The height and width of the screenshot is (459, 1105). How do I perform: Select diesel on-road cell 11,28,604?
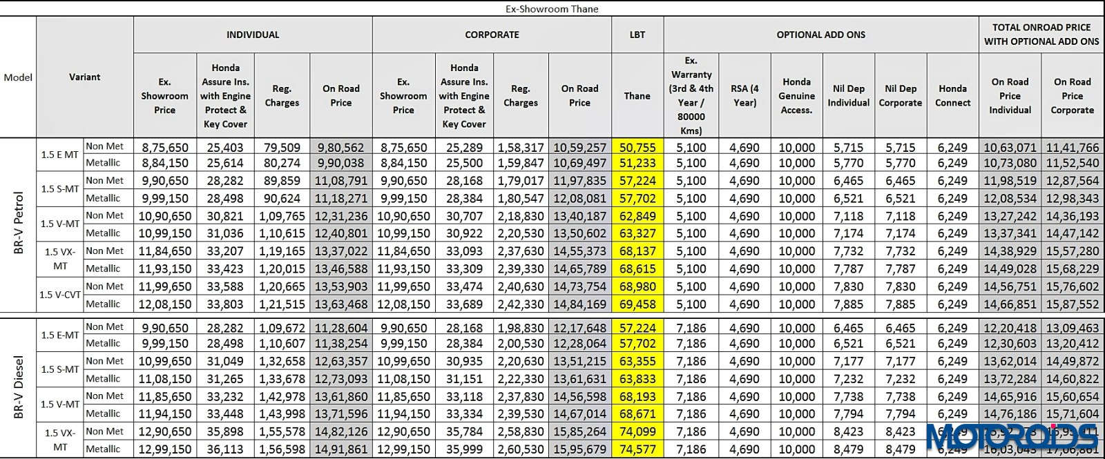click(340, 328)
